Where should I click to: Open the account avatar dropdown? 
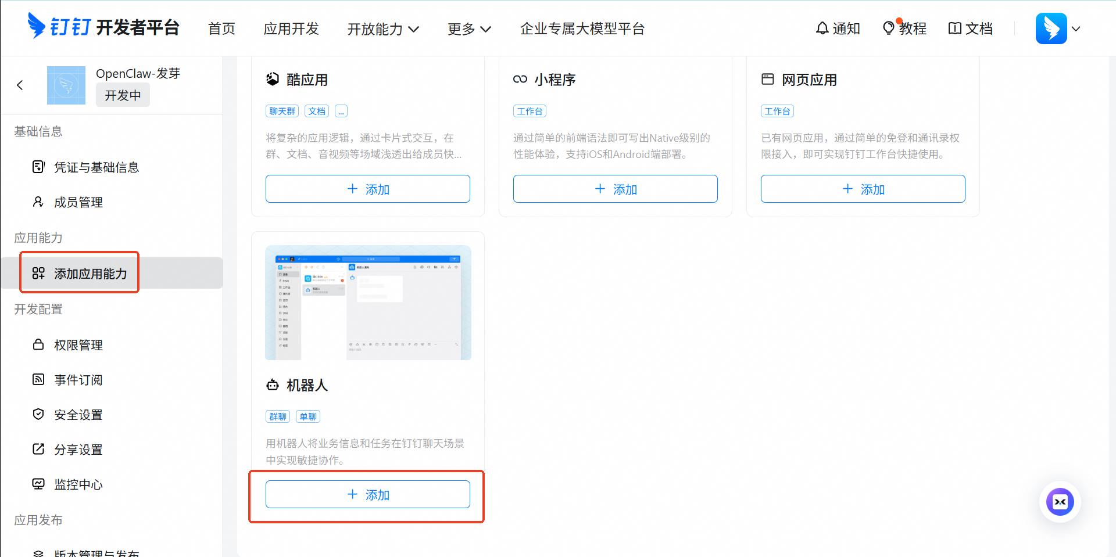[1058, 28]
